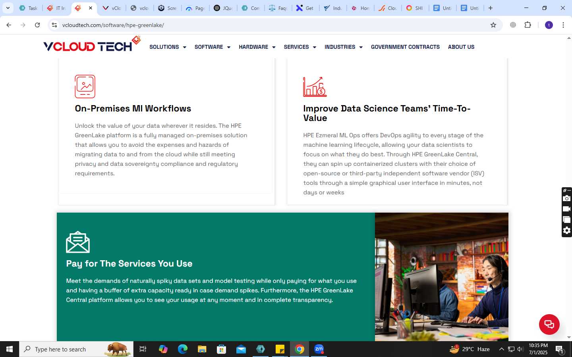The width and height of the screenshot is (572, 357).
Task: Open File Explorer from taskbar
Action: (x=202, y=349)
